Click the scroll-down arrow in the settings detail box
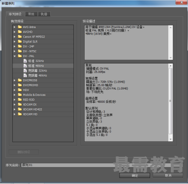The image size is (188, 184). (x=171, y=139)
